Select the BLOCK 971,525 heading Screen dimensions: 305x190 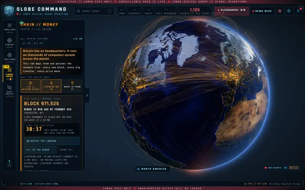tap(42, 103)
